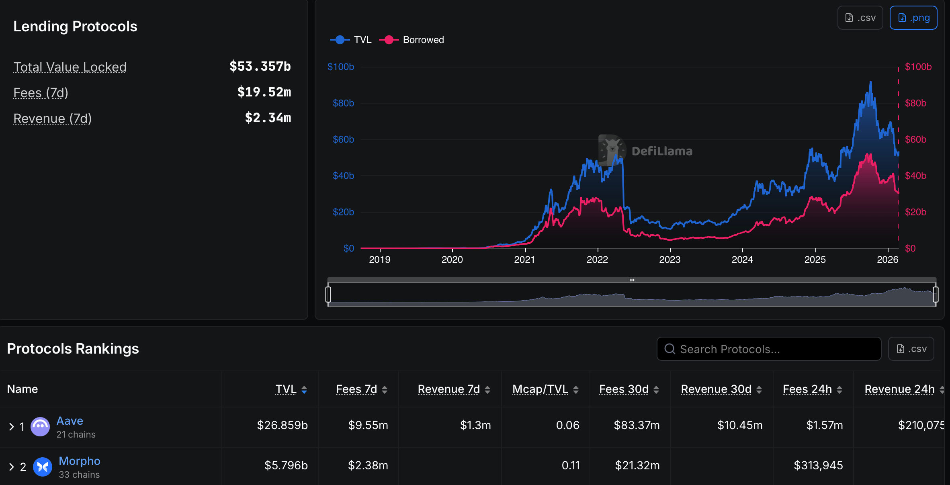The width and height of the screenshot is (950, 485).
Task: Click the magnifier icon in the search bar
Action: [670, 349]
